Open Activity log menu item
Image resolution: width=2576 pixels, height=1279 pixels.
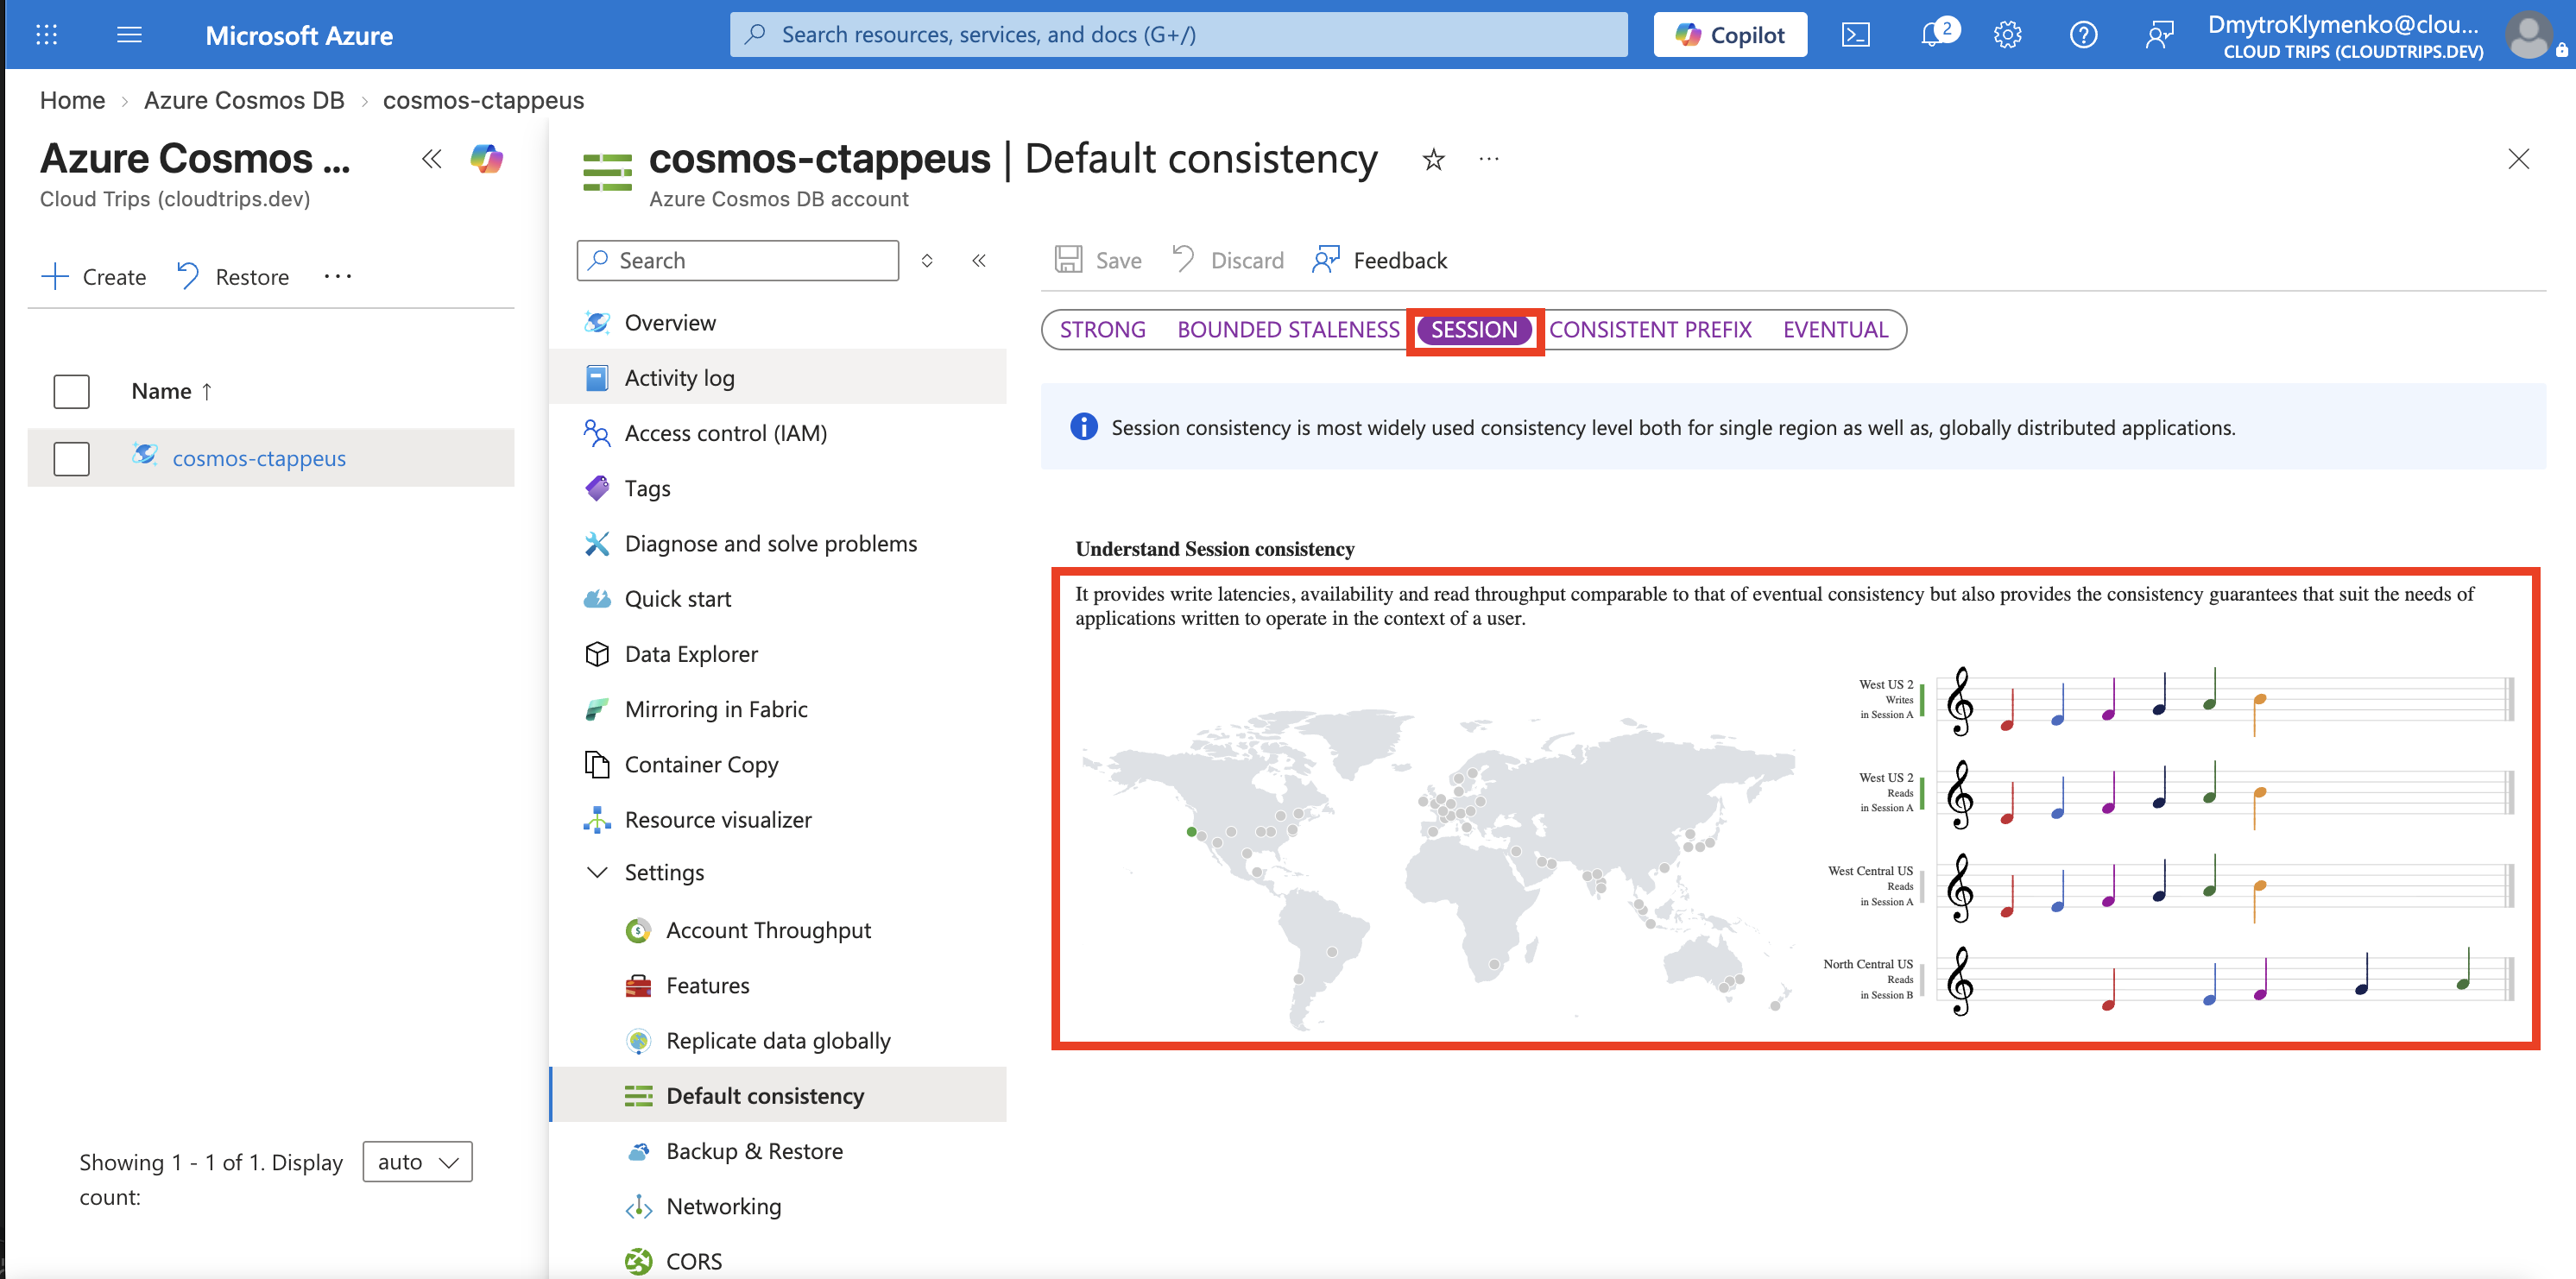pyautogui.click(x=778, y=378)
